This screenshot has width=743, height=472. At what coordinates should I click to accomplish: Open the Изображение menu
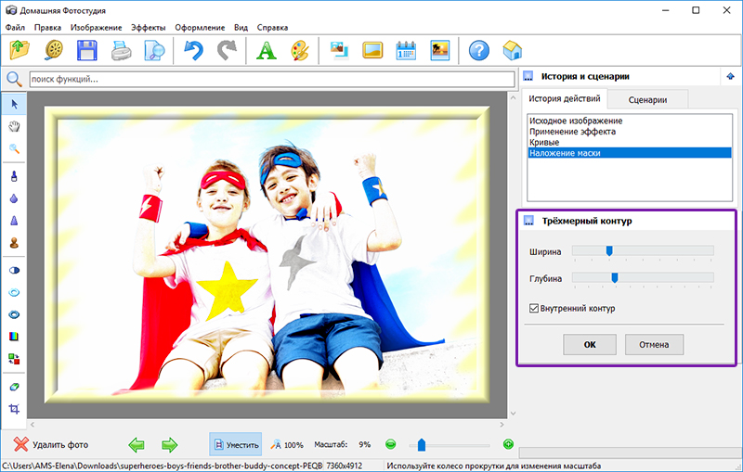point(97,28)
